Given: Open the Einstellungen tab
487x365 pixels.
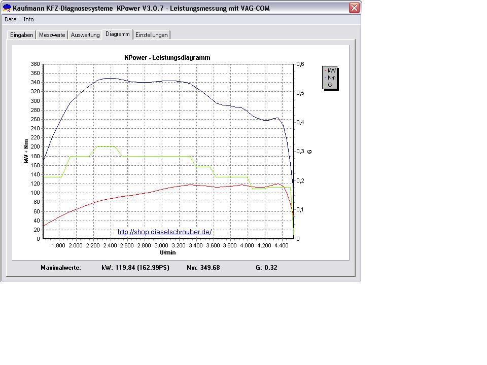Looking at the screenshot, I should click(x=152, y=35).
